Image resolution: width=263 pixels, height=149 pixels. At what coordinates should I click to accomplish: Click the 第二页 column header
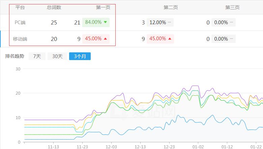click(170, 7)
